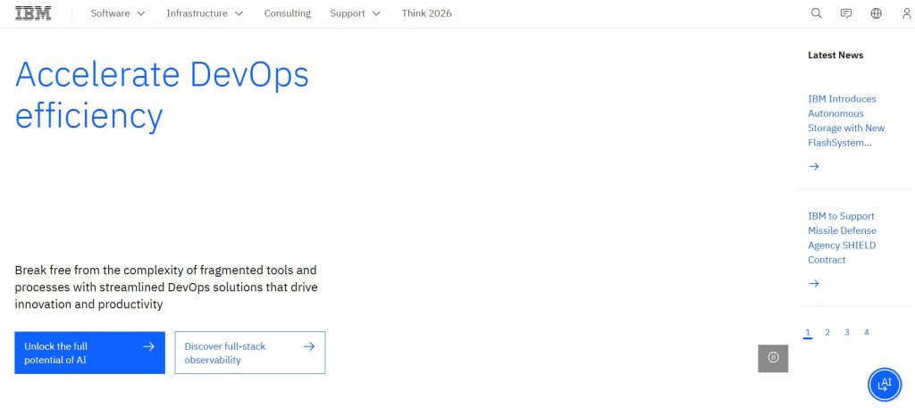The image size is (915, 408).
Task: Click arrow under Missile Defense news item
Action: (x=813, y=283)
